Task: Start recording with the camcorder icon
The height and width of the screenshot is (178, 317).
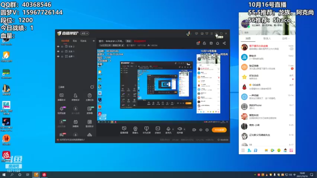Action: click(194, 130)
